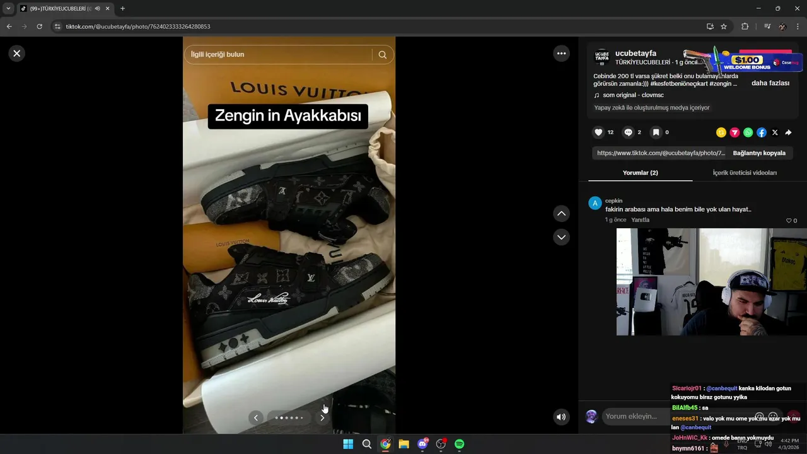Open media controls icon in Chrome toolbar
This screenshot has height=454, width=807.
tap(767, 26)
